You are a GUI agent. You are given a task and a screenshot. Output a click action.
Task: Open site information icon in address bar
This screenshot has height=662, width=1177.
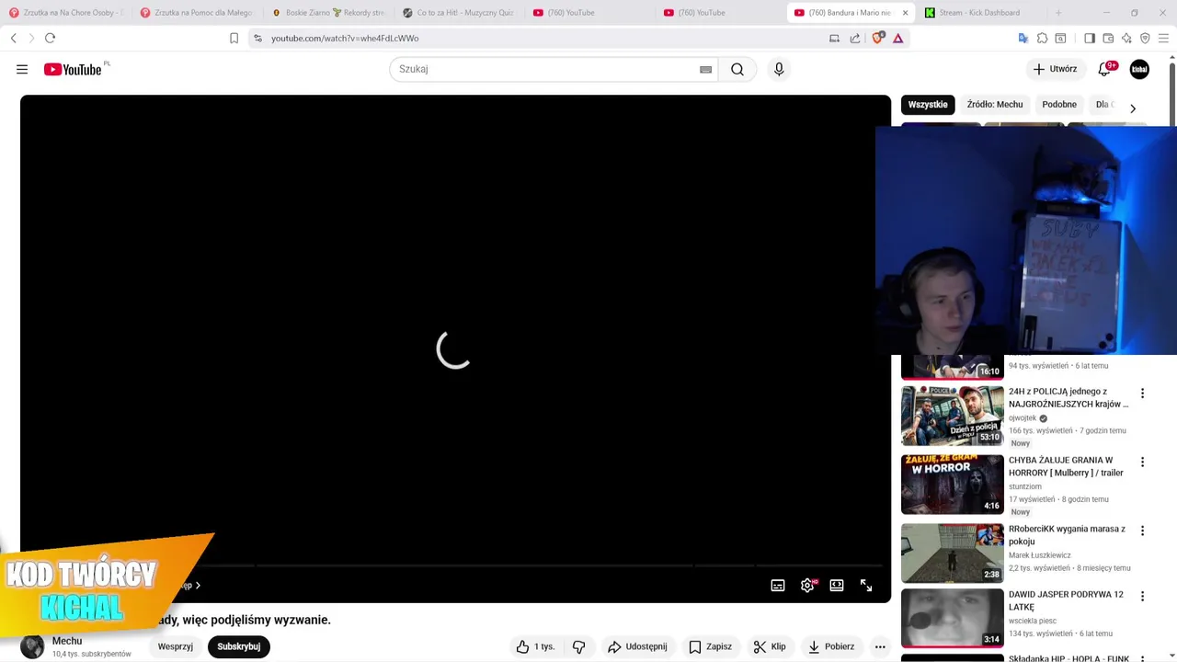(257, 38)
